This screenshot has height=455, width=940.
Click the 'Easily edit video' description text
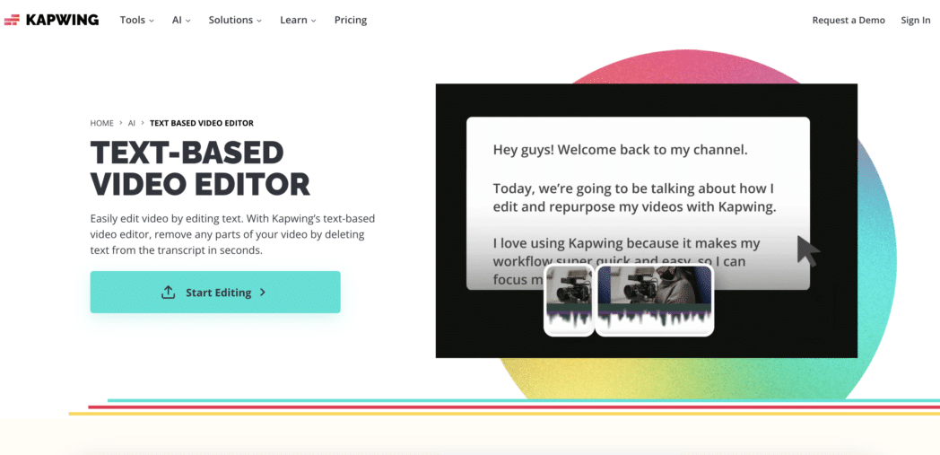click(232, 234)
